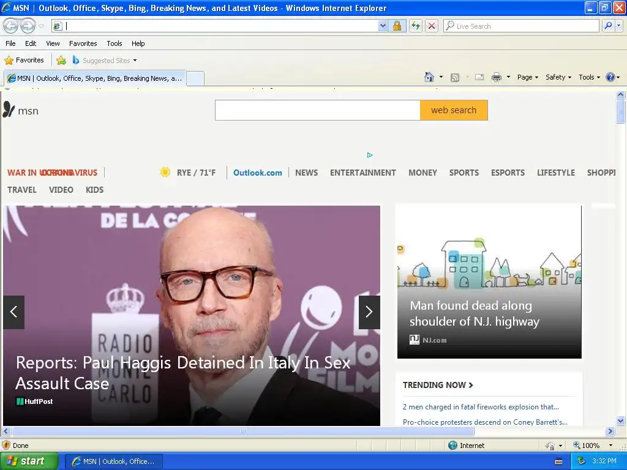Image resolution: width=627 pixels, height=470 pixels.
Task: Click the ad choices triangle icon
Action: click(x=369, y=155)
